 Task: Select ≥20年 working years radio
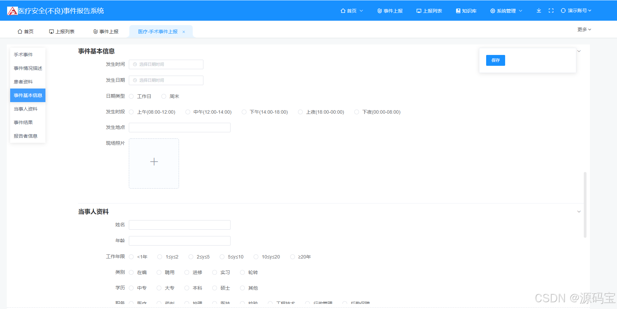(x=293, y=257)
